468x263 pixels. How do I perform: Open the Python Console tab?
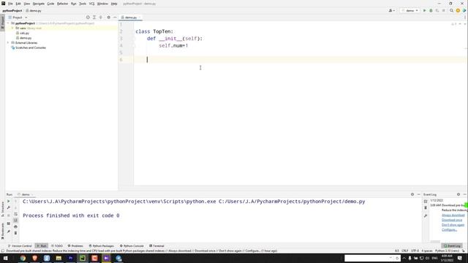132,246
